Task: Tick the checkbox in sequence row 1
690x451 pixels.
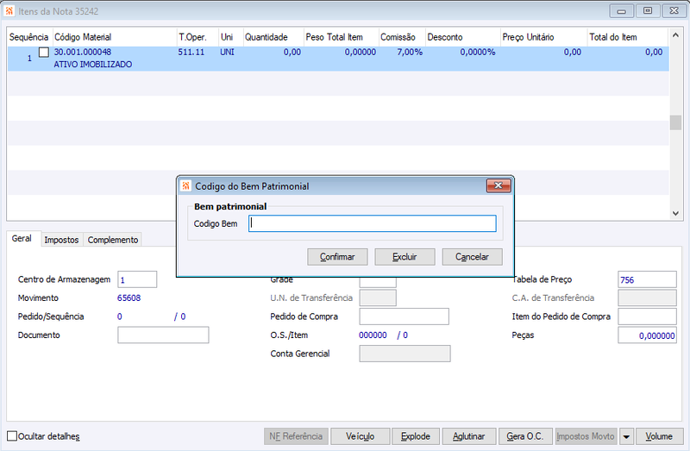Action: (44, 53)
